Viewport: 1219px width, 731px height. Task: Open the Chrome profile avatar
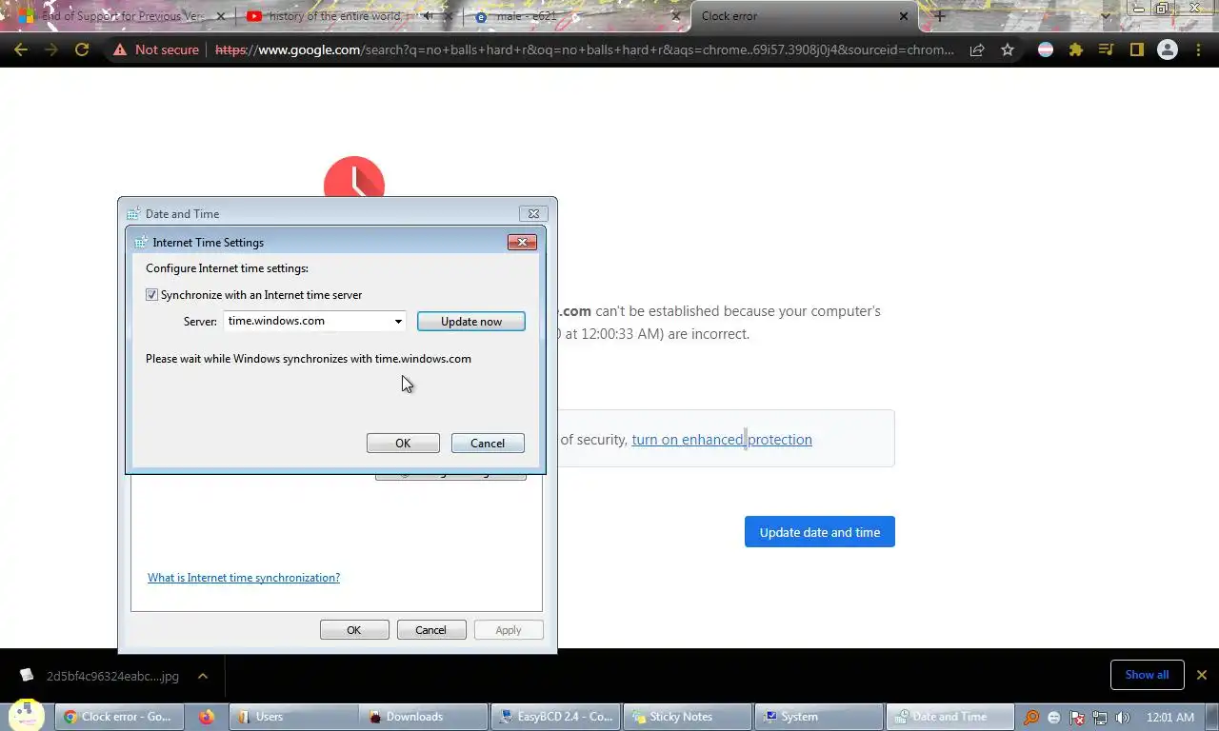1168,49
